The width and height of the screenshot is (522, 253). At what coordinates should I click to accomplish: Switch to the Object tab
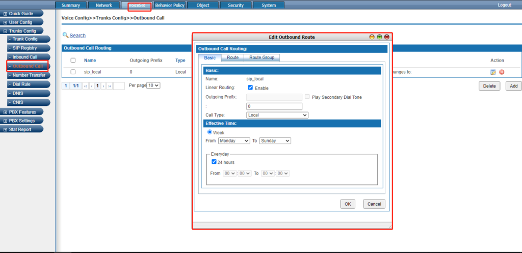click(x=203, y=5)
